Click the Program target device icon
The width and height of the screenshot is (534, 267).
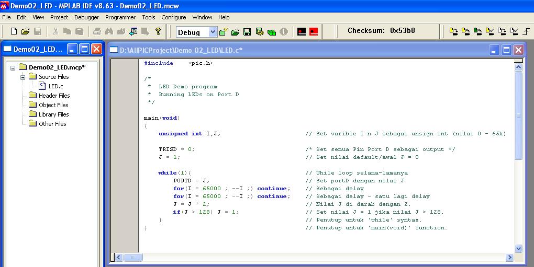(453, 31)
